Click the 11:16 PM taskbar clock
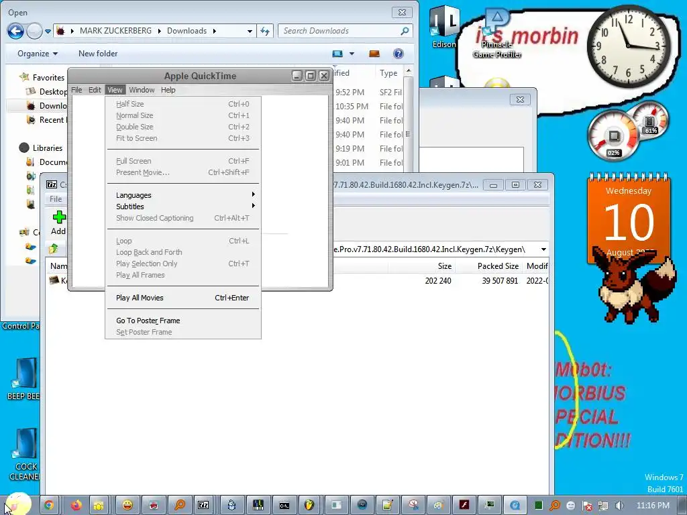Viewport: 687px width, 515px height. pyautogui.click(x=653, y=506)
